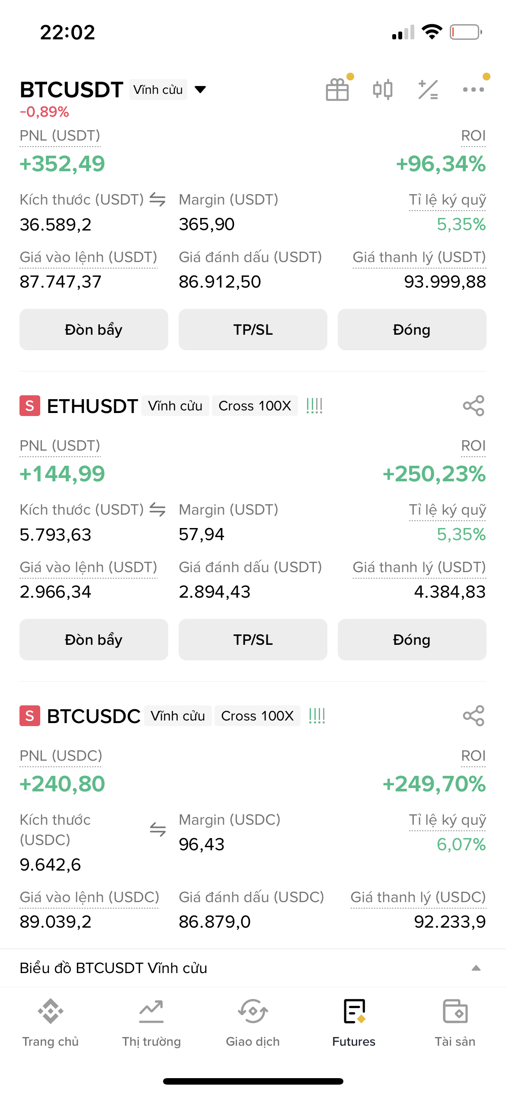Viewport: 506px width, 1095px height.
Task: Toggle size unit for BTCUSDC position
Action: (x=157, y=829)
